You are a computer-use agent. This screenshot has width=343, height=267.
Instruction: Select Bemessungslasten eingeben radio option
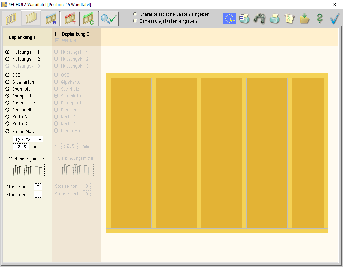(135, 21)
